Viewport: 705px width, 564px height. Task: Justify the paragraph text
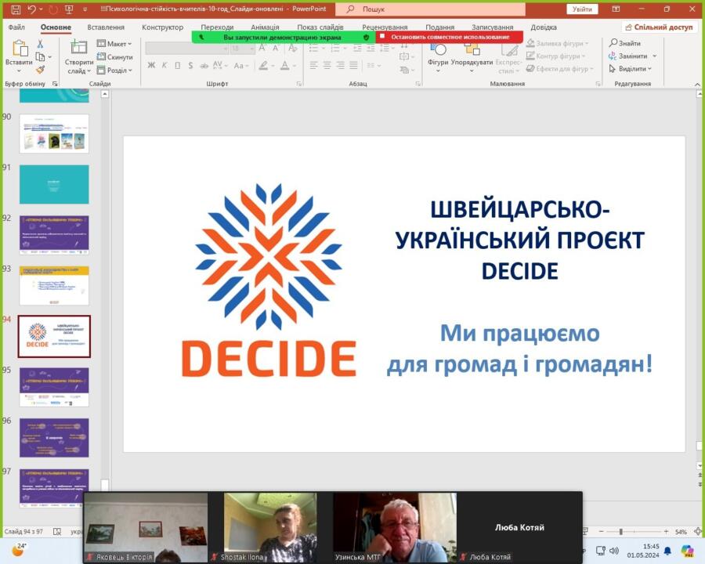(354, 66)
